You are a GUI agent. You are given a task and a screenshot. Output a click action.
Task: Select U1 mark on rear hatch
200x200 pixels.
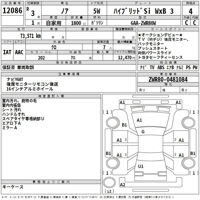(141, 166)
